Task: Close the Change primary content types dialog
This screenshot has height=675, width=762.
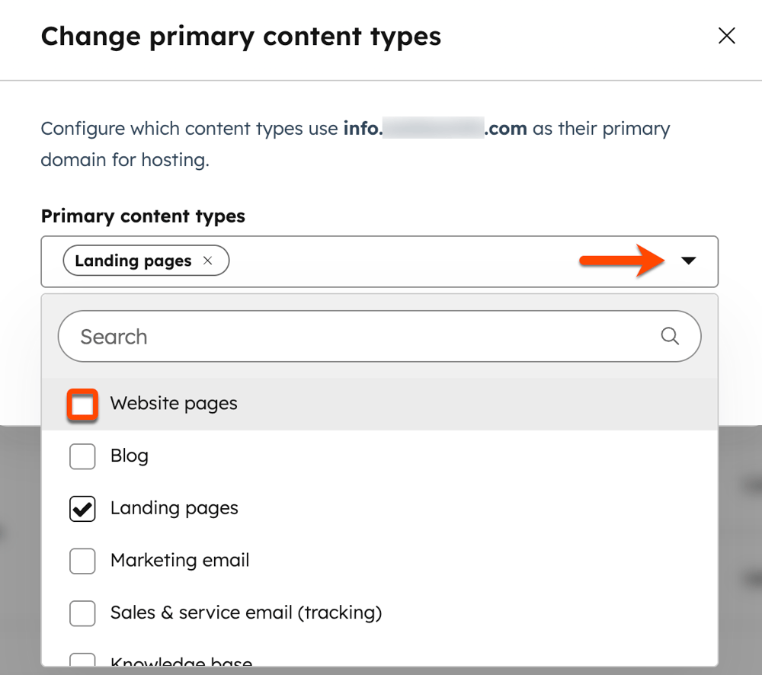Action: tap(726, 35)
